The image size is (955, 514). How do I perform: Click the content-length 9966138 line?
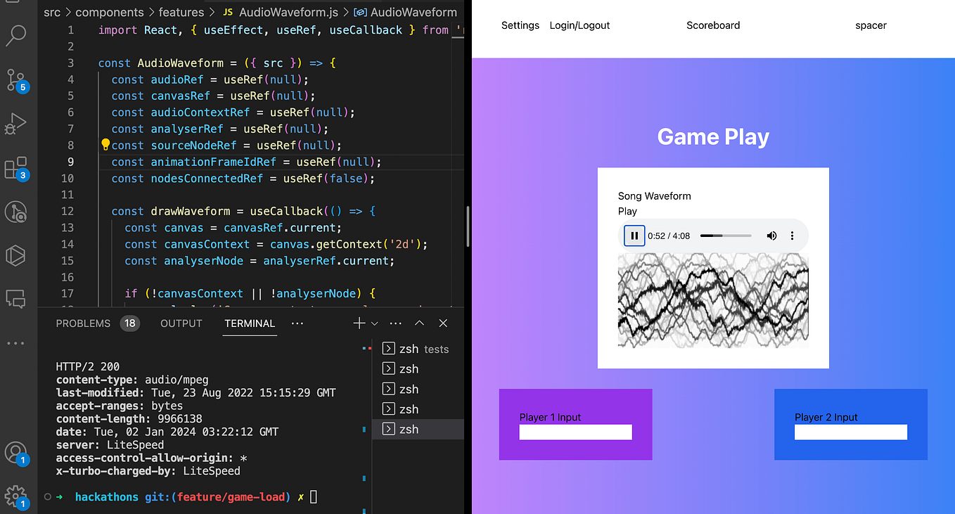tap(129, 419)
